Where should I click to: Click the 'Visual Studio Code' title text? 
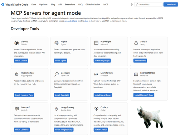click(x=16, y=5)
